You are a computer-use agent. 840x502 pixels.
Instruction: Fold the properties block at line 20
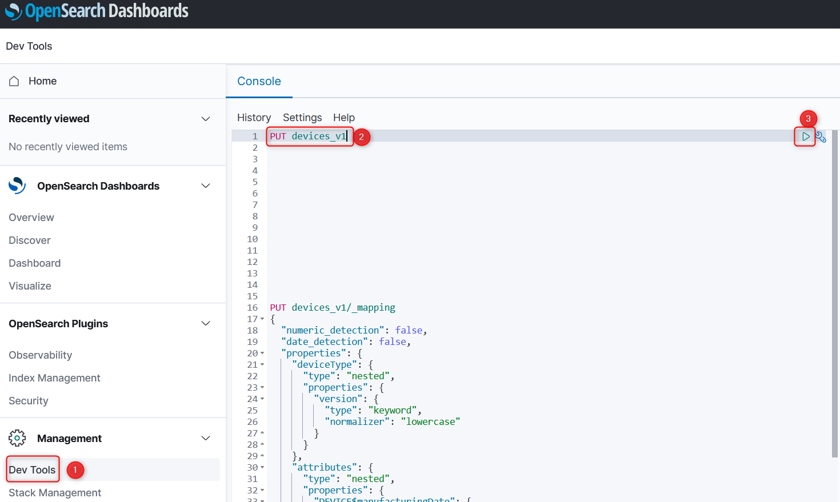(262, 353)
